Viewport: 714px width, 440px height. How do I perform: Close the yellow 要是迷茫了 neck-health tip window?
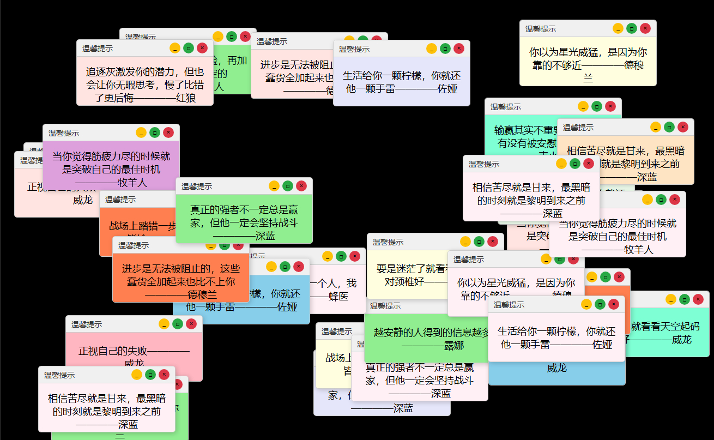pyautogui.click(x=493, y=241)
